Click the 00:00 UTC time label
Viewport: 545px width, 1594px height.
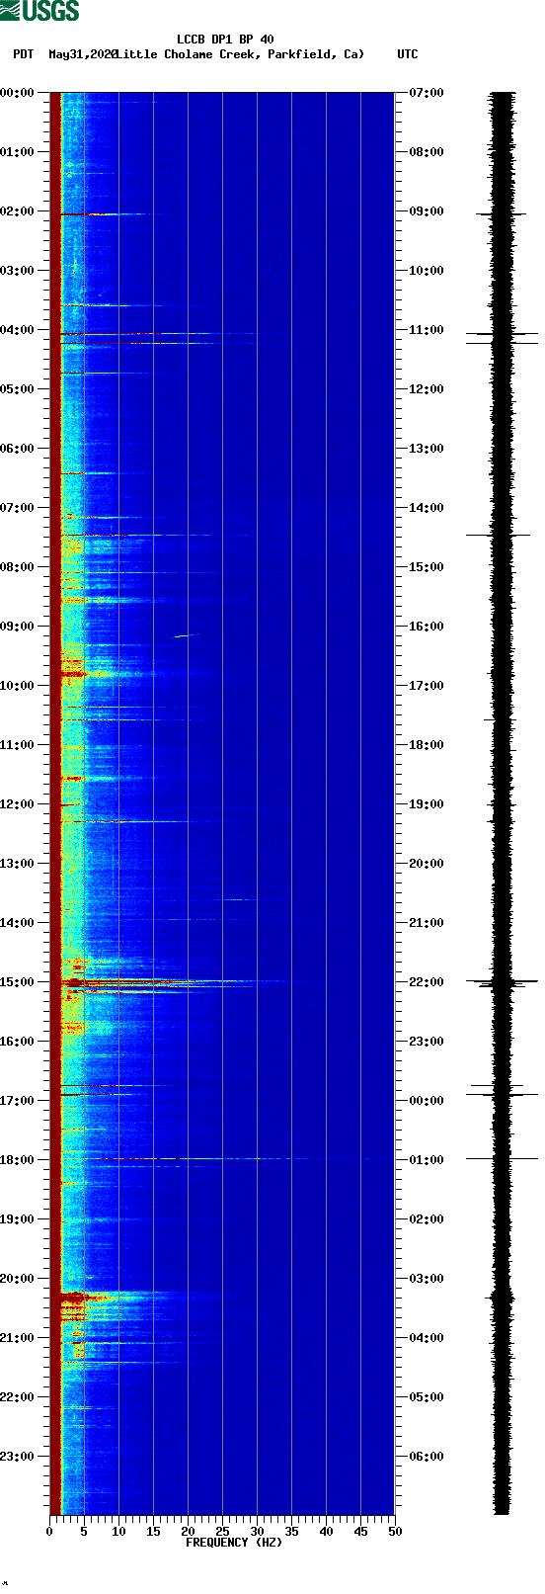[426, 1101]
